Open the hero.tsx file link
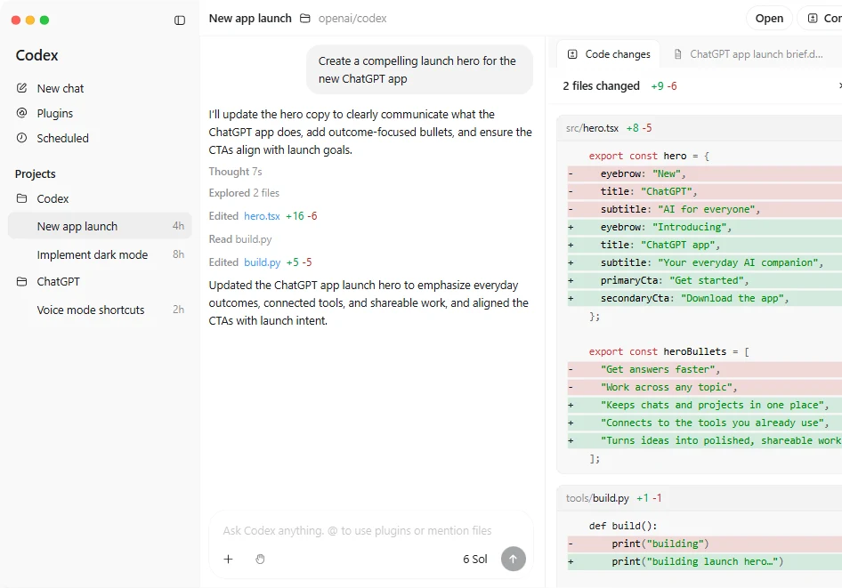842x588 pixels. [x=262, y=215]
